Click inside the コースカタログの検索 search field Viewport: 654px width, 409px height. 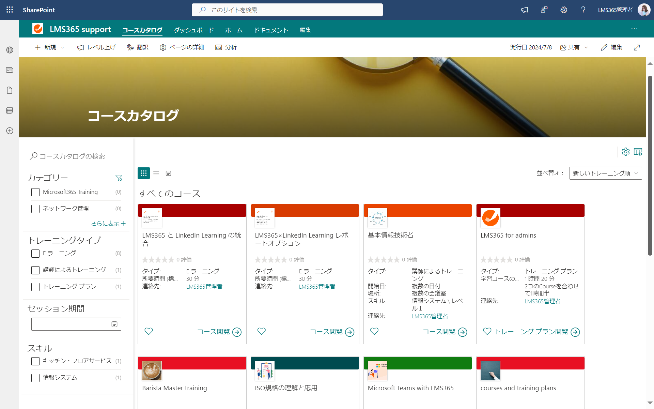(75, 156)
